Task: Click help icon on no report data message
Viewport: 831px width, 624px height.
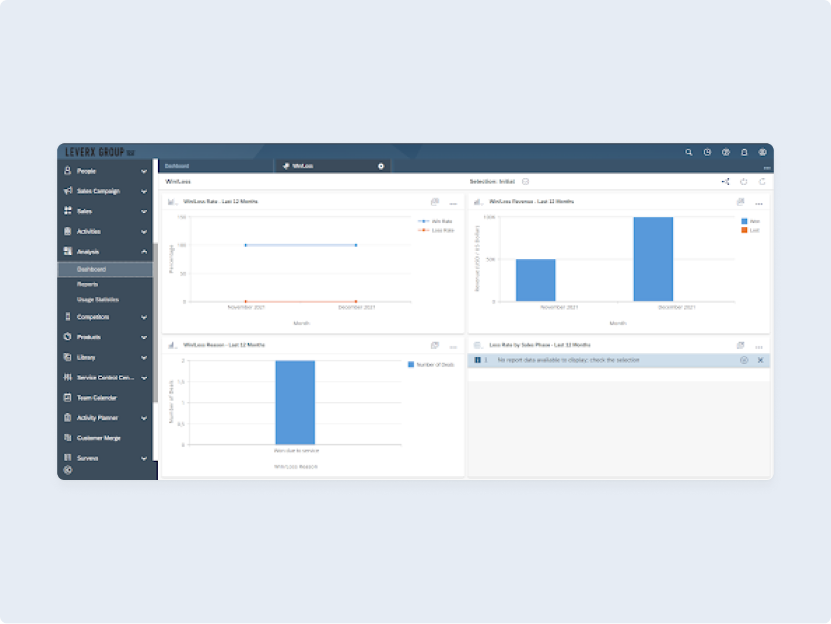Action: [x=744, y=360]
